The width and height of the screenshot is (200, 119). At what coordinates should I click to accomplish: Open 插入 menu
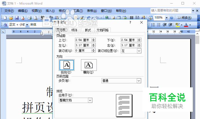[50, 11]
